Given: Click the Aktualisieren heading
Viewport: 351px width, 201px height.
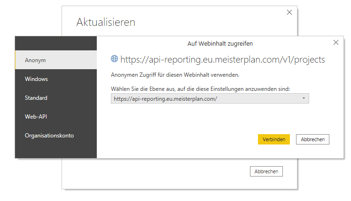Looking at the screenshot, I should tap(106, 22).
